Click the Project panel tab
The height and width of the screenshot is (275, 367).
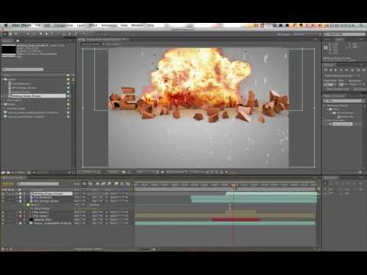(x=8, y=40)
